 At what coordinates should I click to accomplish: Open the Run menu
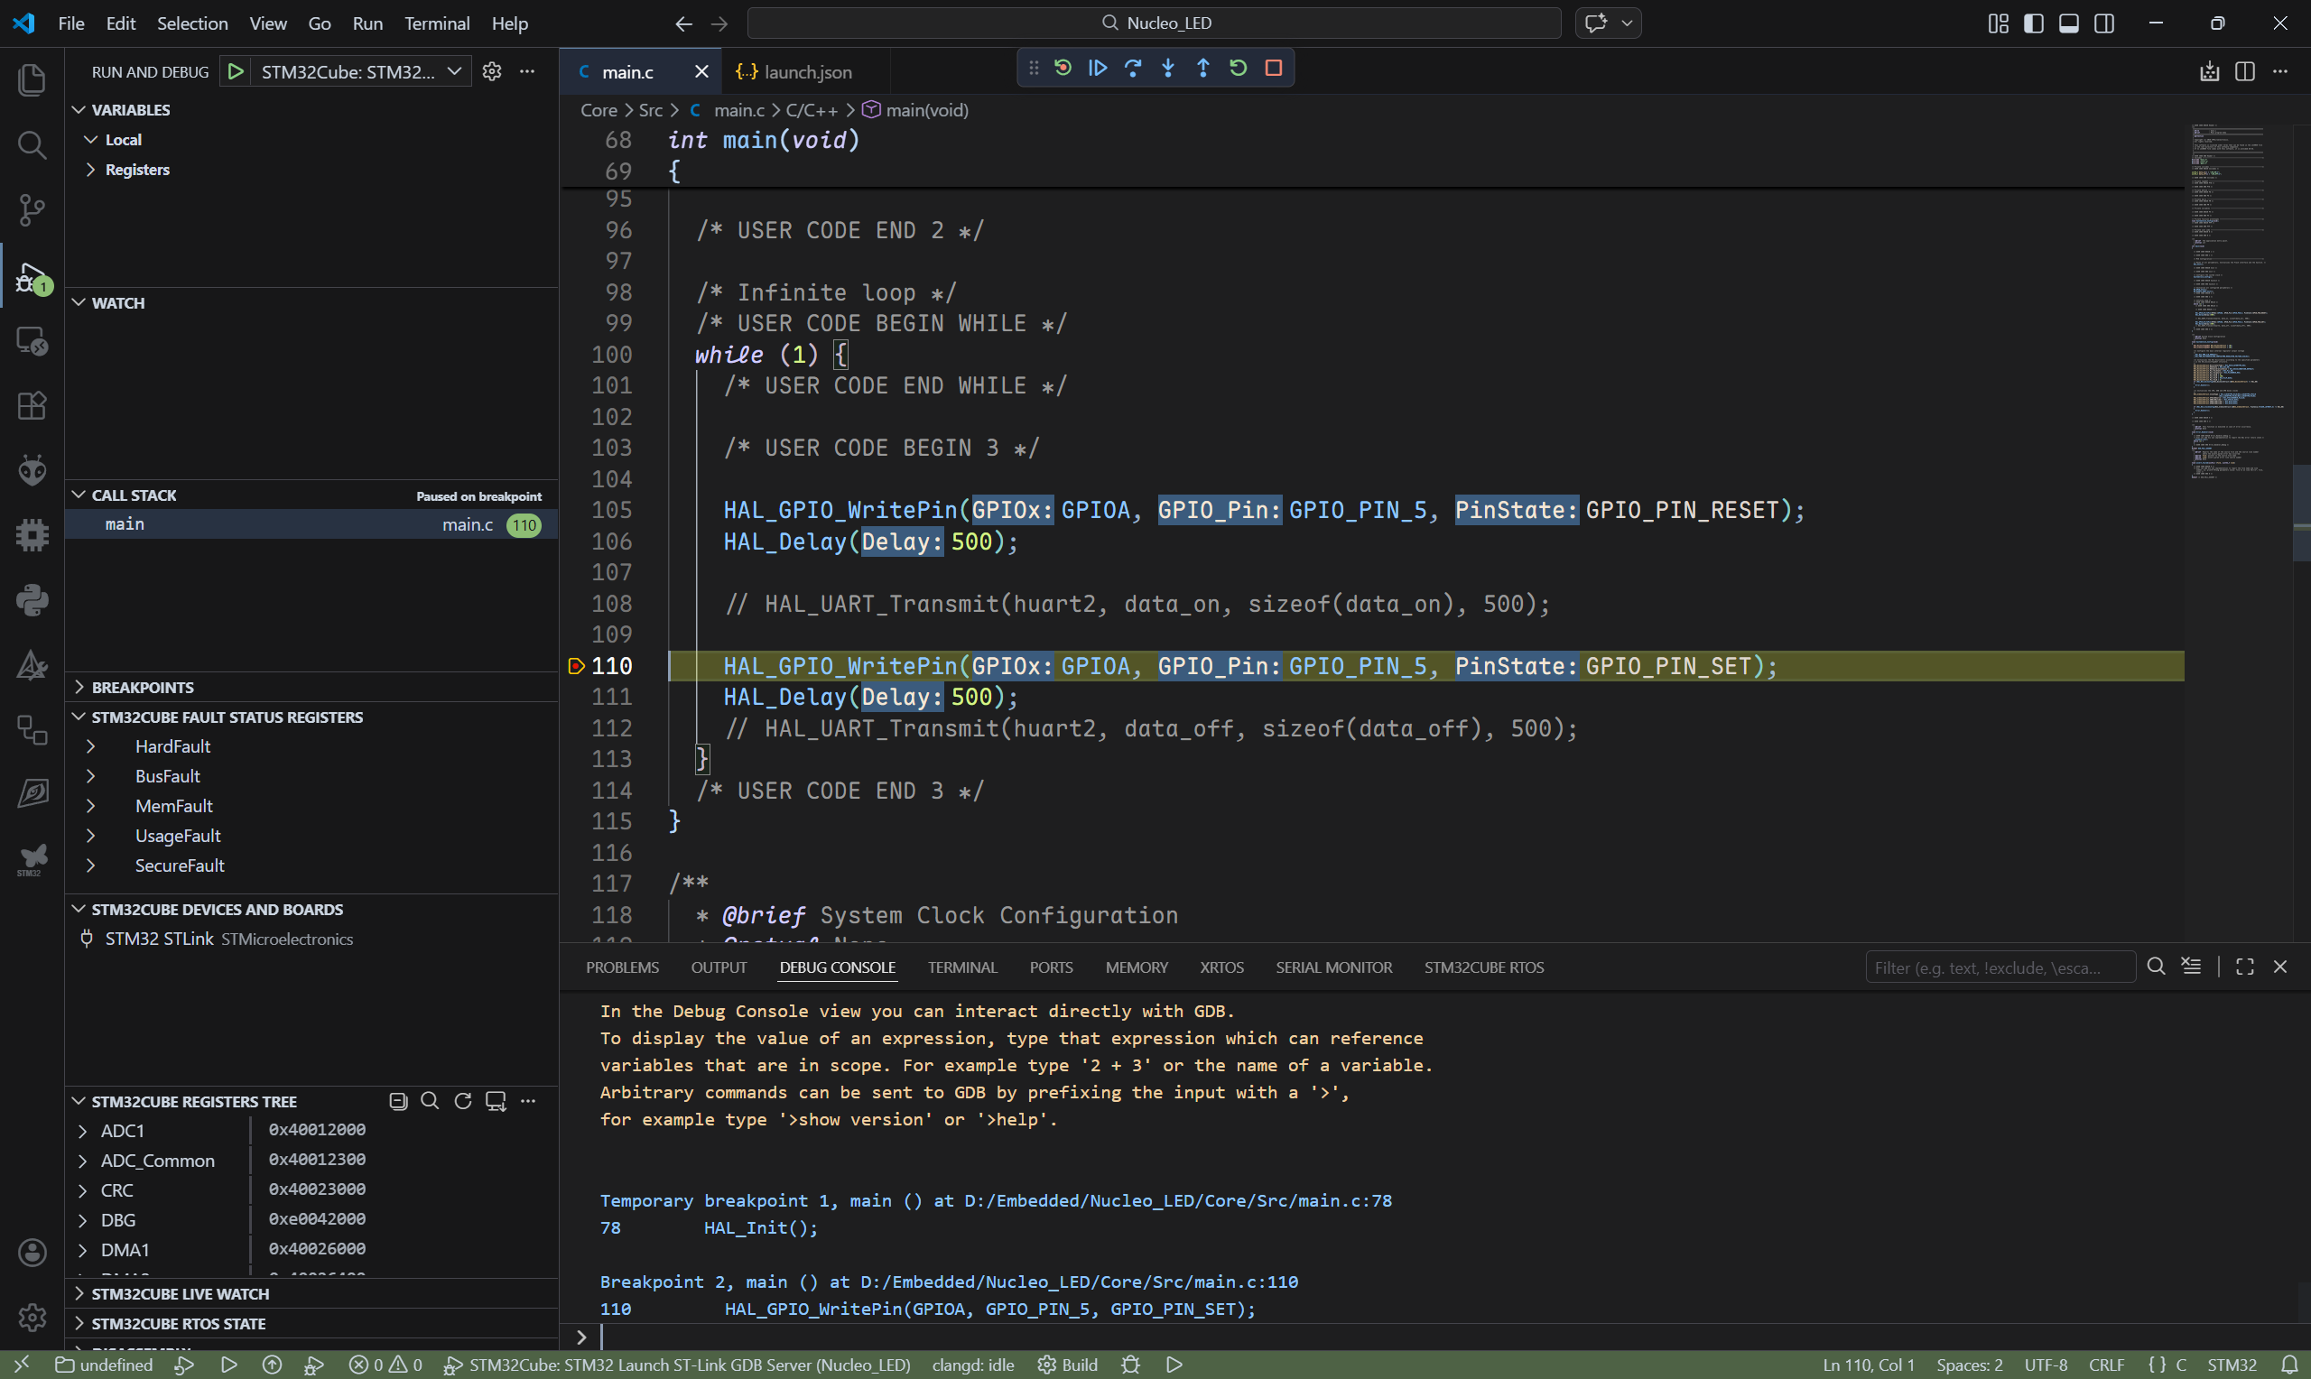367,23
